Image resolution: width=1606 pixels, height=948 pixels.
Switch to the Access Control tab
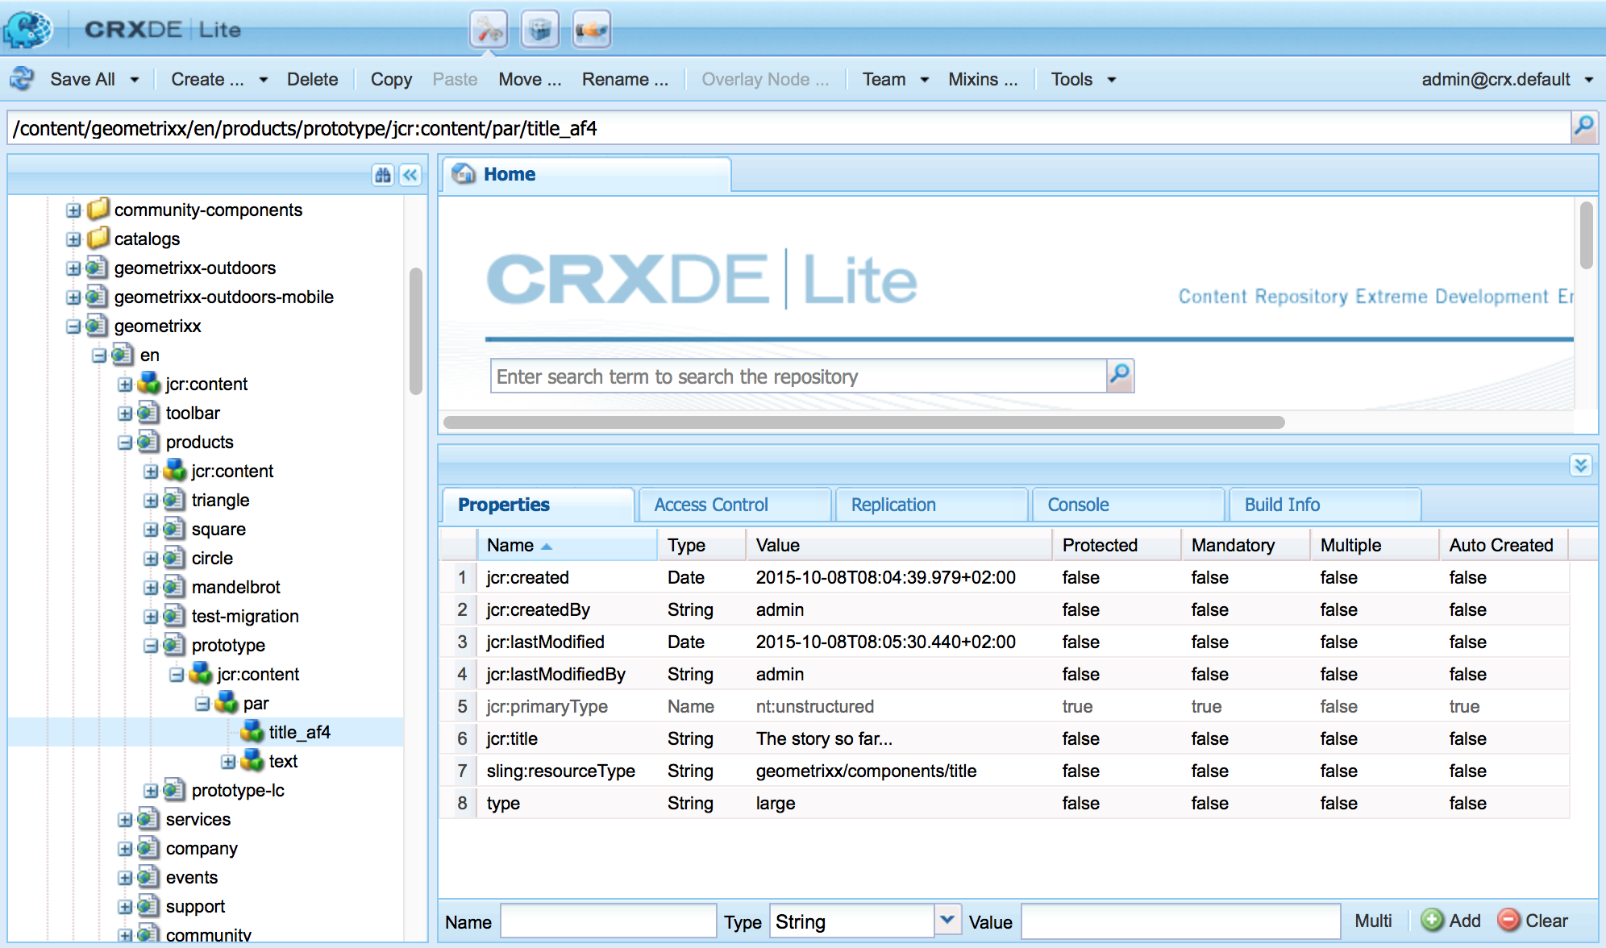pyautogui.click(x=711, y=505)
